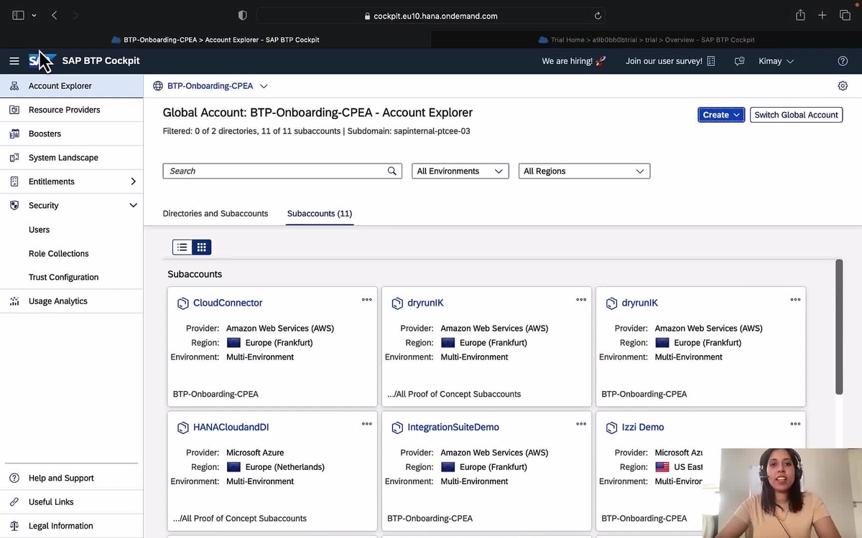The image size is (862, 538).
Task: Click the HANACloudandDI subaccount cube icon
Action: (x=183, y=428)
